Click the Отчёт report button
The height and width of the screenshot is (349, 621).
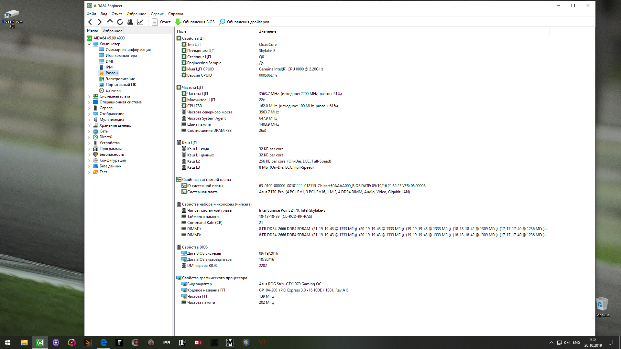(x=161, y=22)
